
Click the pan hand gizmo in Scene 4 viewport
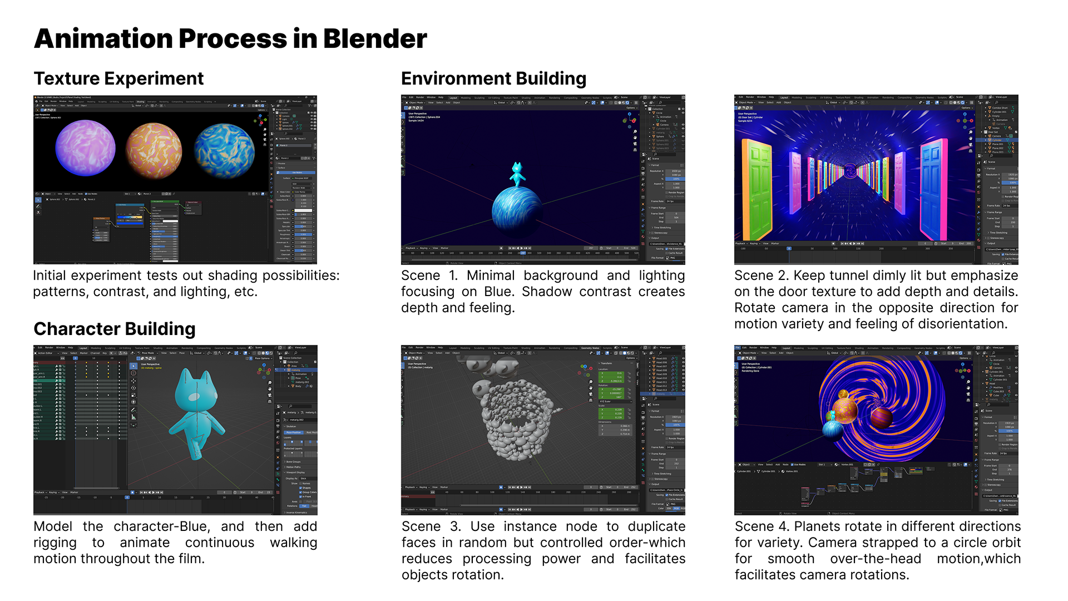(x=968, y=388)
